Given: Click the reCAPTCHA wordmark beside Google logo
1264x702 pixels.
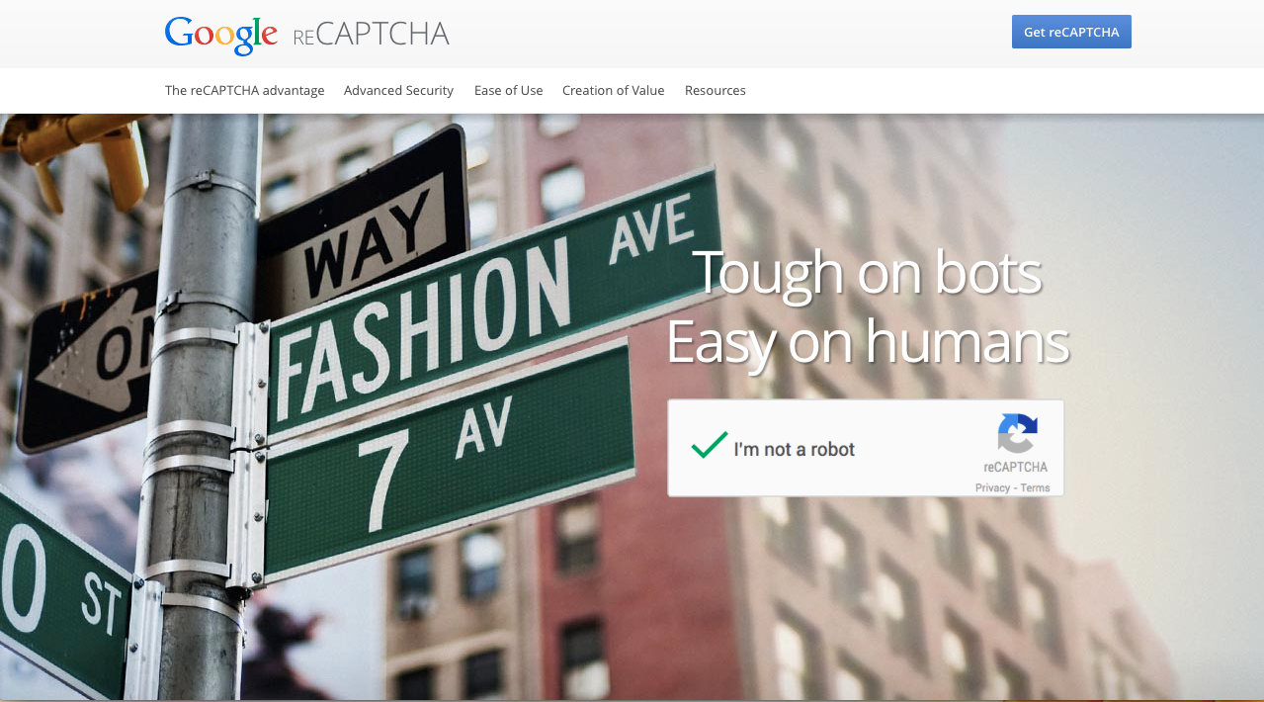Looking at the screenshot, I should click(x=371, y=36).
